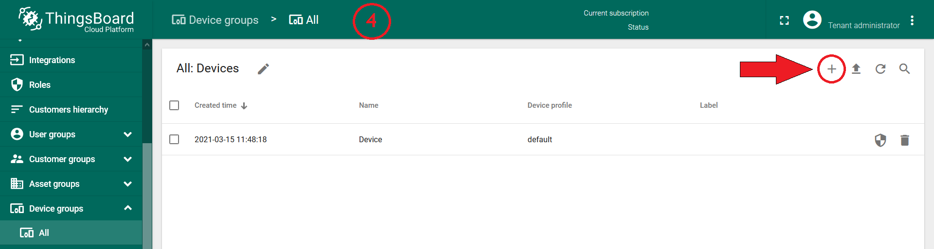Image resolution: width=934 pixels, height=249 pixels.
Task: Click the plus icon to add device
Action: click(x=831, y=69)
